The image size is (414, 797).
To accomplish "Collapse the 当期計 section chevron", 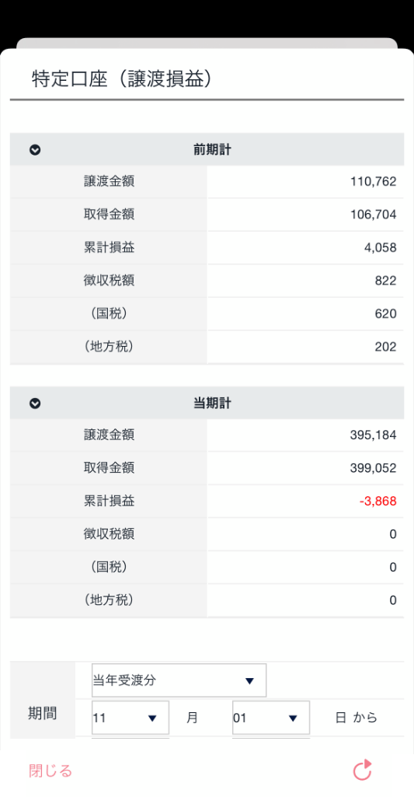I will [x=35, y=404].
